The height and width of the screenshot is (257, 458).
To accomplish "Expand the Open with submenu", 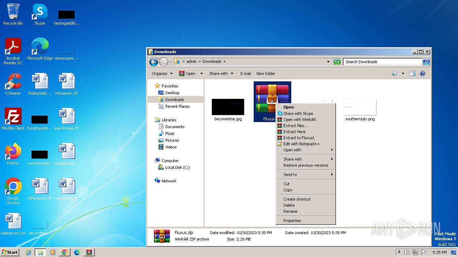I will coord(306,150).
